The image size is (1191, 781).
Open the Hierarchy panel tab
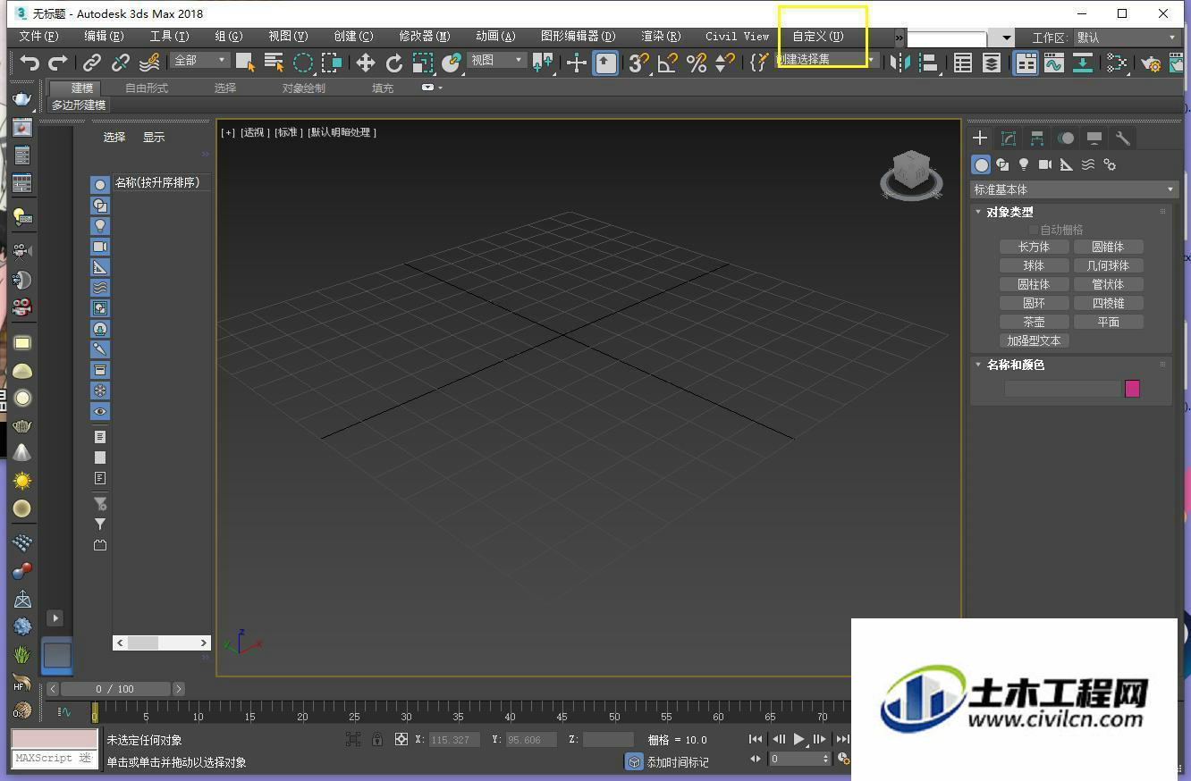click(1037, 138)
